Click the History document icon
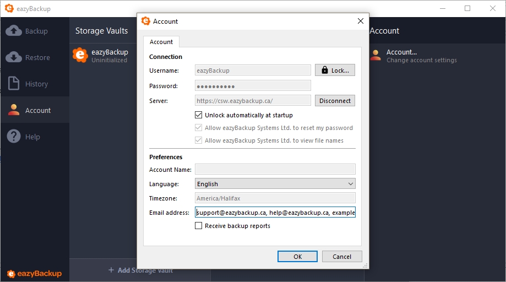The width and height of the screenshot is (506, 282). [x=14, y=83]
